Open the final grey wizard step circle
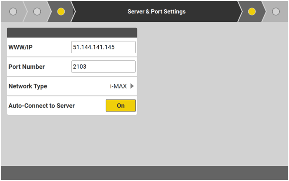The width and height of the screenshot is (289, 181). (276, 12)
